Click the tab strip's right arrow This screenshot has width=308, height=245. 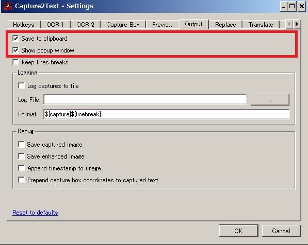tap(297, 24)
